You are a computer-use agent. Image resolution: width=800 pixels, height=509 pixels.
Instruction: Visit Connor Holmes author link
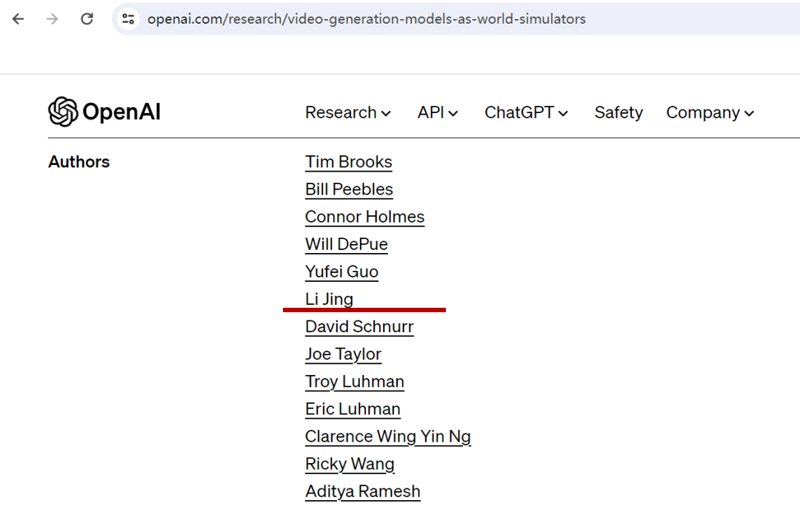coord(364,217)
